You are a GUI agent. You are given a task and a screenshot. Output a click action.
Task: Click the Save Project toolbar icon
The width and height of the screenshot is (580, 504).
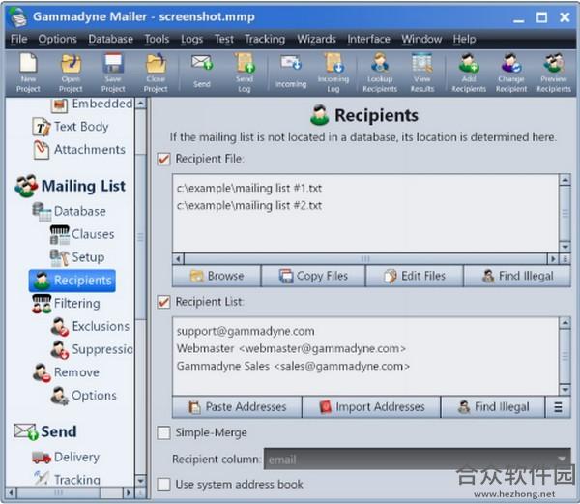[113, 73]
